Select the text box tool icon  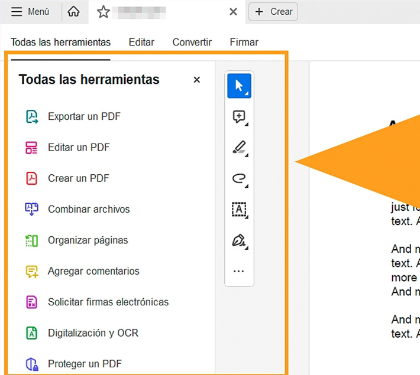click(x=239, y=210)
